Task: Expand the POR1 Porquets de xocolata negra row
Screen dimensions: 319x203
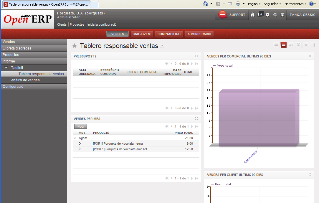Action: pyautogui.click(x=80, y=143)
